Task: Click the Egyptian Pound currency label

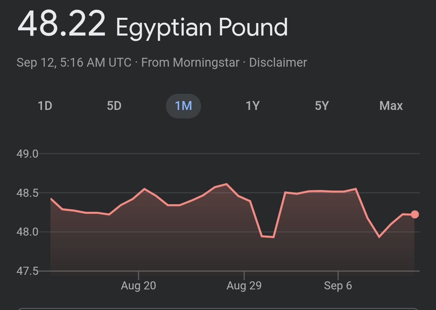Action: click(202, 27)
